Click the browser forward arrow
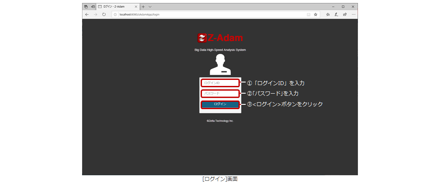The width and height of the screenshot is (440, 189). [x=95, y=15]
